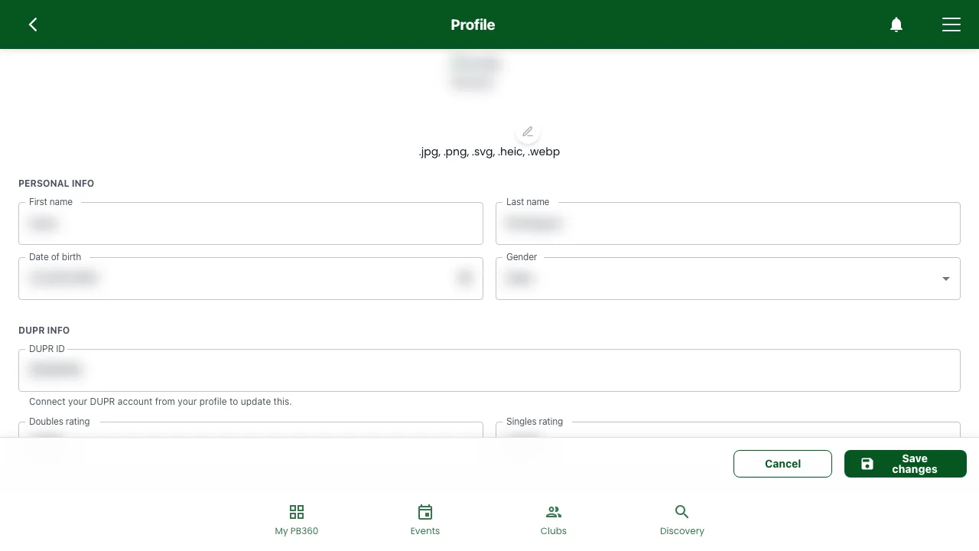Viewport: 979px width, 551px height.
Task: Expand the Gender dropdown arrow
Action: (946, 279)
